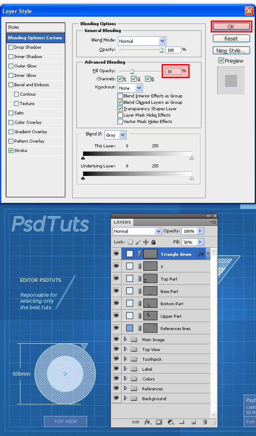The height and width of the screenshot is (436, 256).
Task: Enable the Drop Shadow checkbox
Action: tap(11, 47)
